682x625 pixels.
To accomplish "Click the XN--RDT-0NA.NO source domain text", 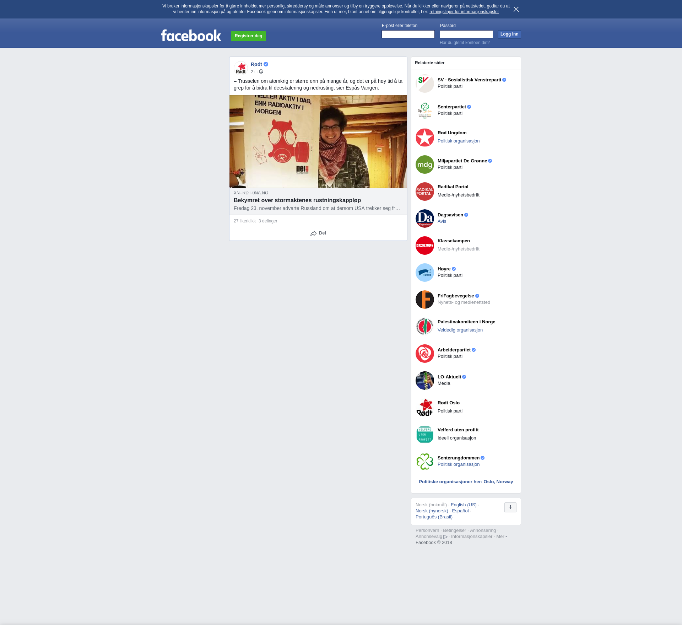I will [x=251, y=193].
